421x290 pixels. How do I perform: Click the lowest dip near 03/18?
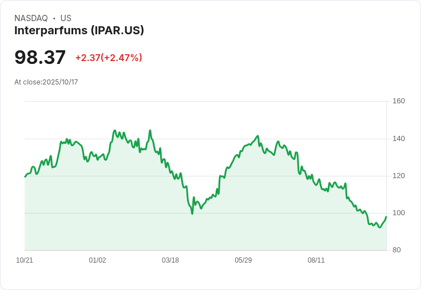point(192,214)
